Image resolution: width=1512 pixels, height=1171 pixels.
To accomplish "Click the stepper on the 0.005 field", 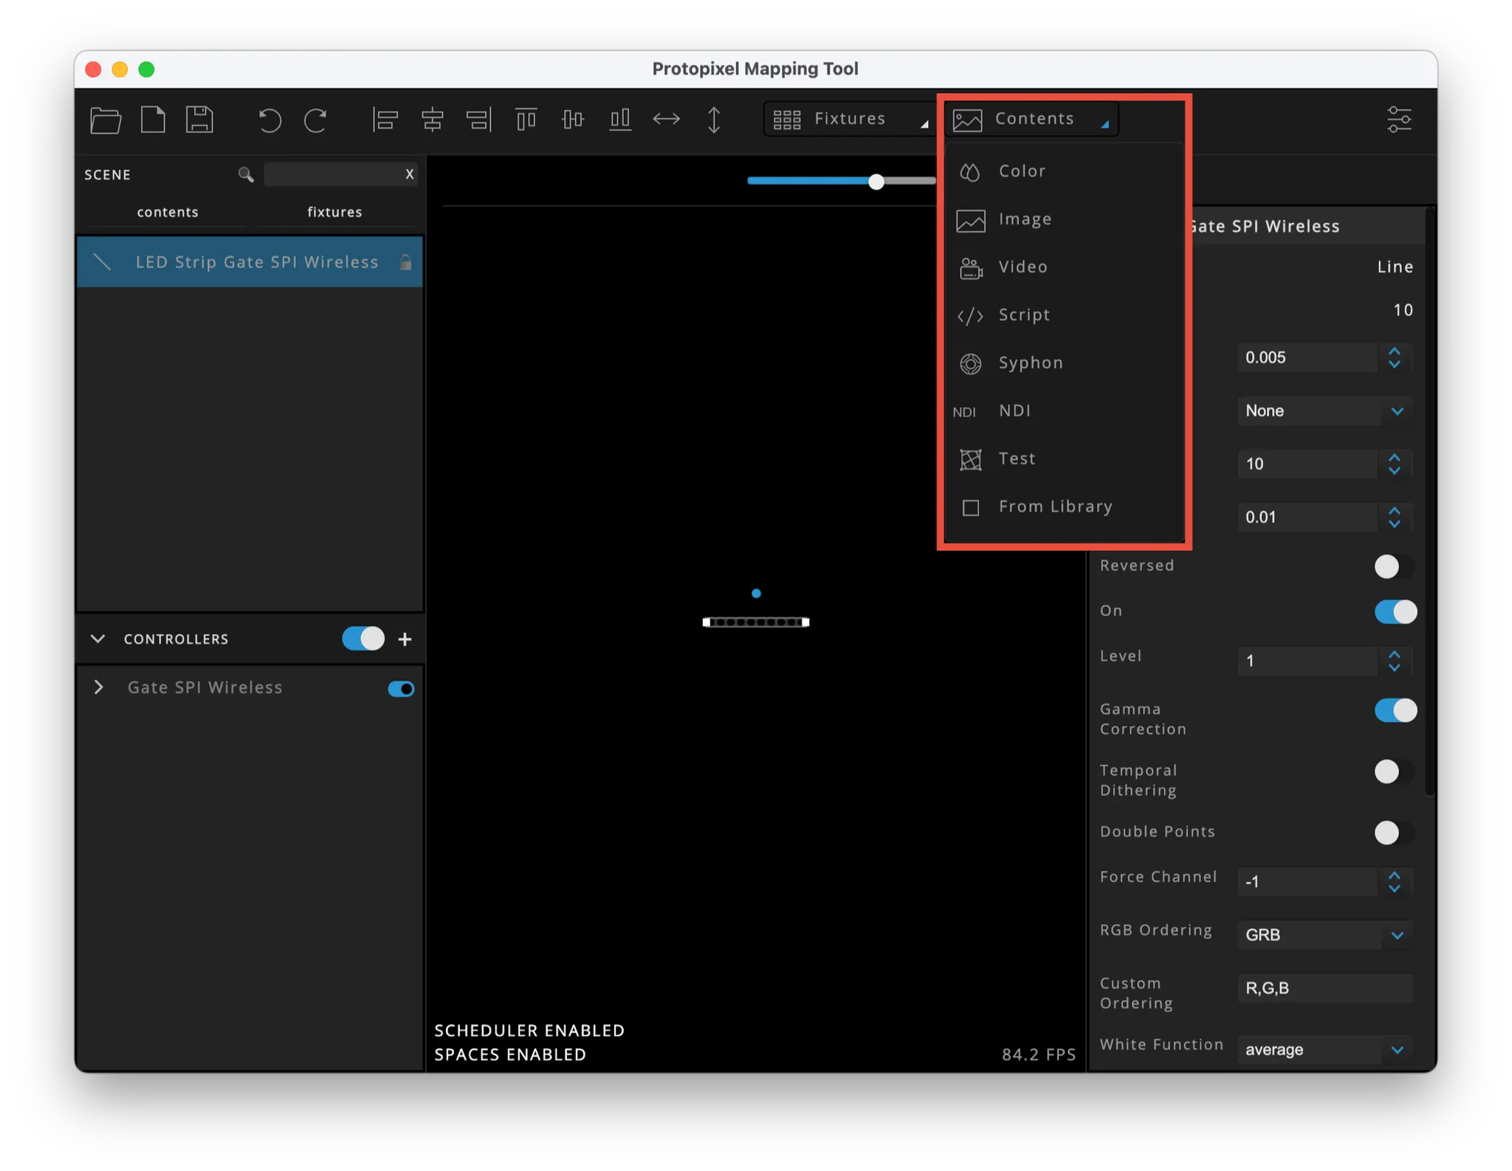I will pyautogui.click(x=1394, y=358).
